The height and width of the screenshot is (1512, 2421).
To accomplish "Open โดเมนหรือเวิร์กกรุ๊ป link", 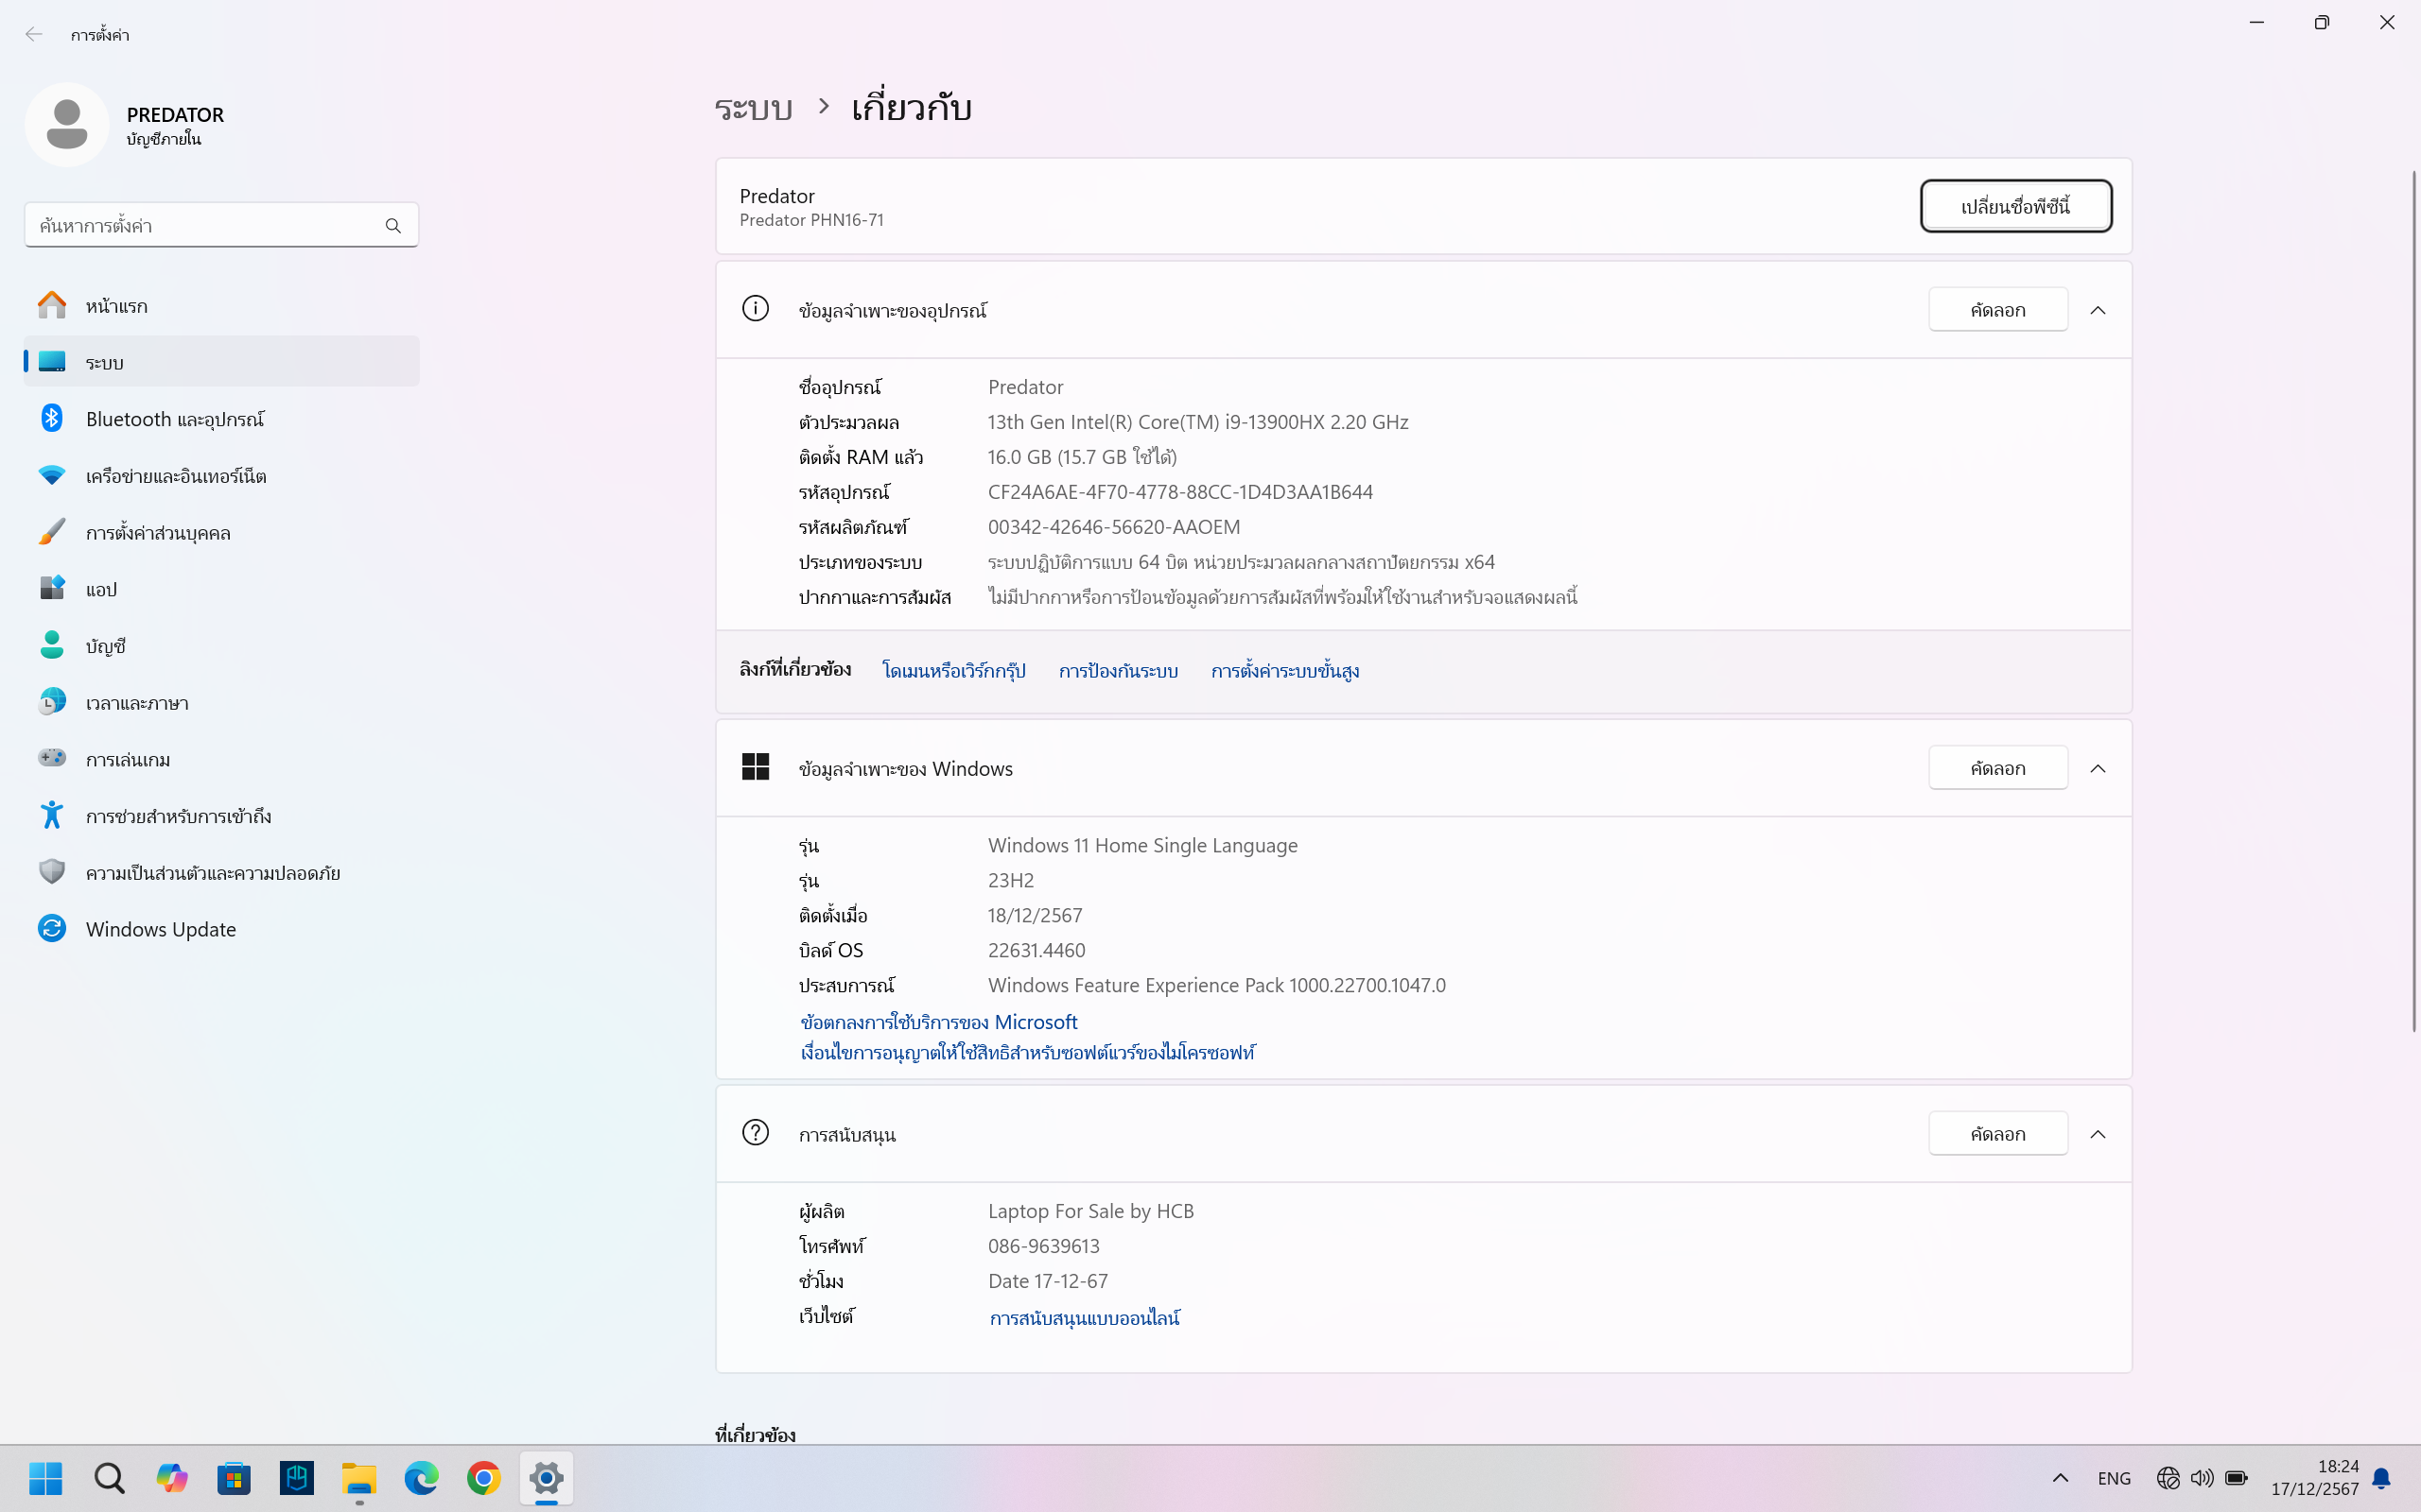I will coord(953,670).
